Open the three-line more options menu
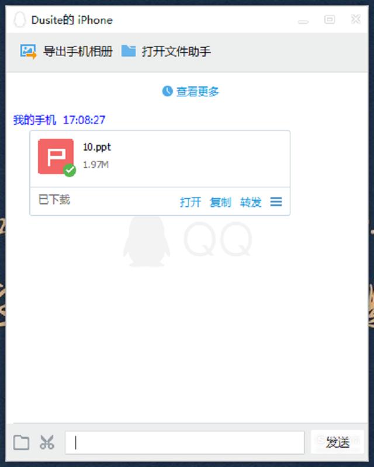374x467 pixels. tap(276, 202)
